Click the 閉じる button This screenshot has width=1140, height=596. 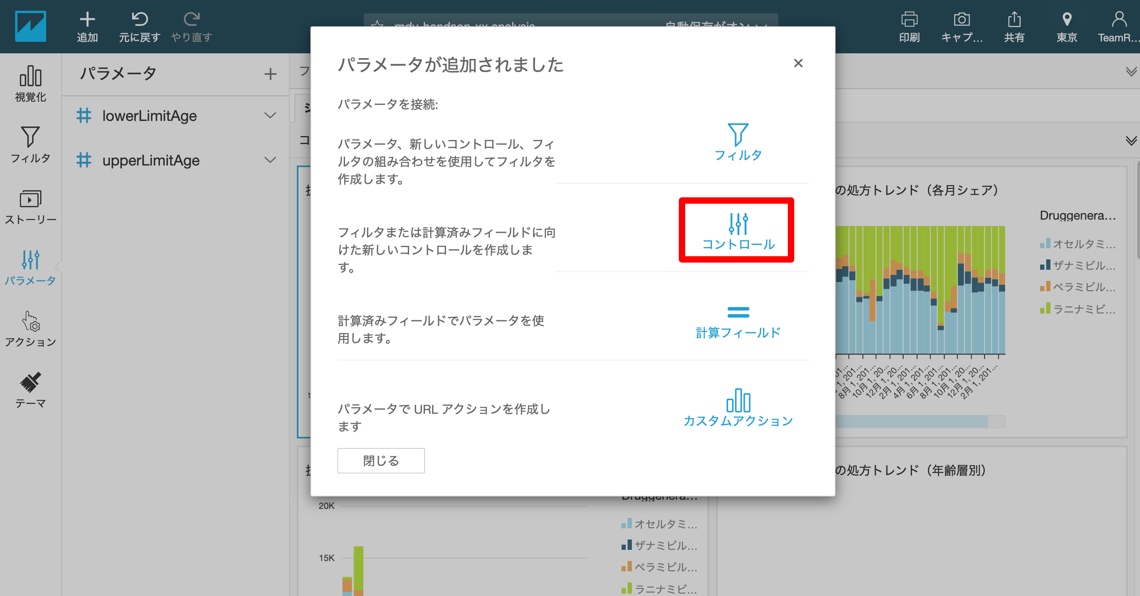[380, 461]
